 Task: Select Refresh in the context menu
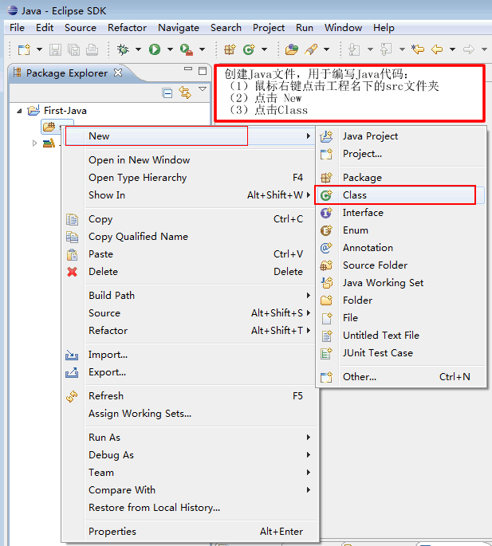(x=190, y=396)
